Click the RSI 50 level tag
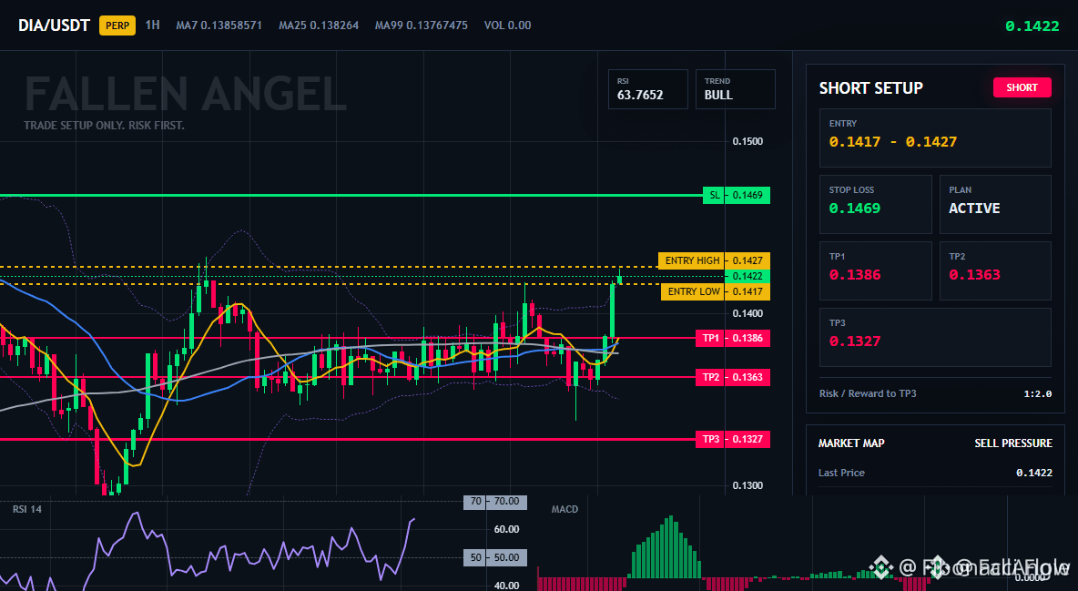Screen dimensions: 1078x591 coord(494,557)
